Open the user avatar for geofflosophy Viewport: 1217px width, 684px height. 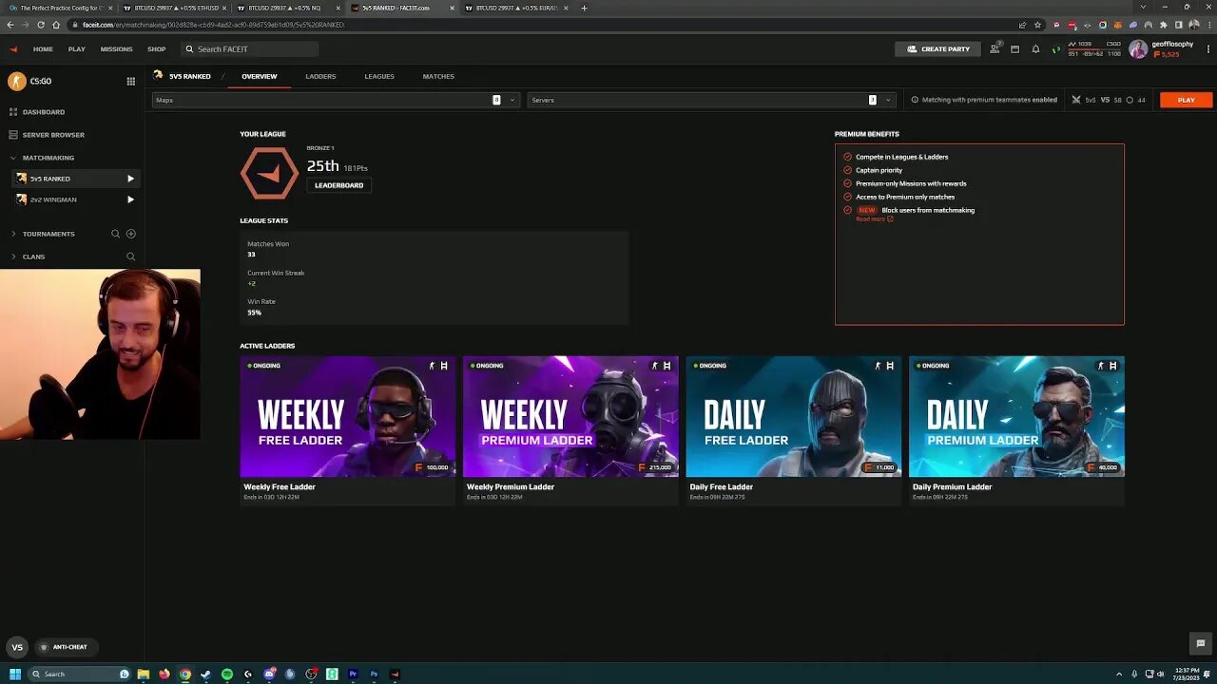click(x=1138, y=49)
